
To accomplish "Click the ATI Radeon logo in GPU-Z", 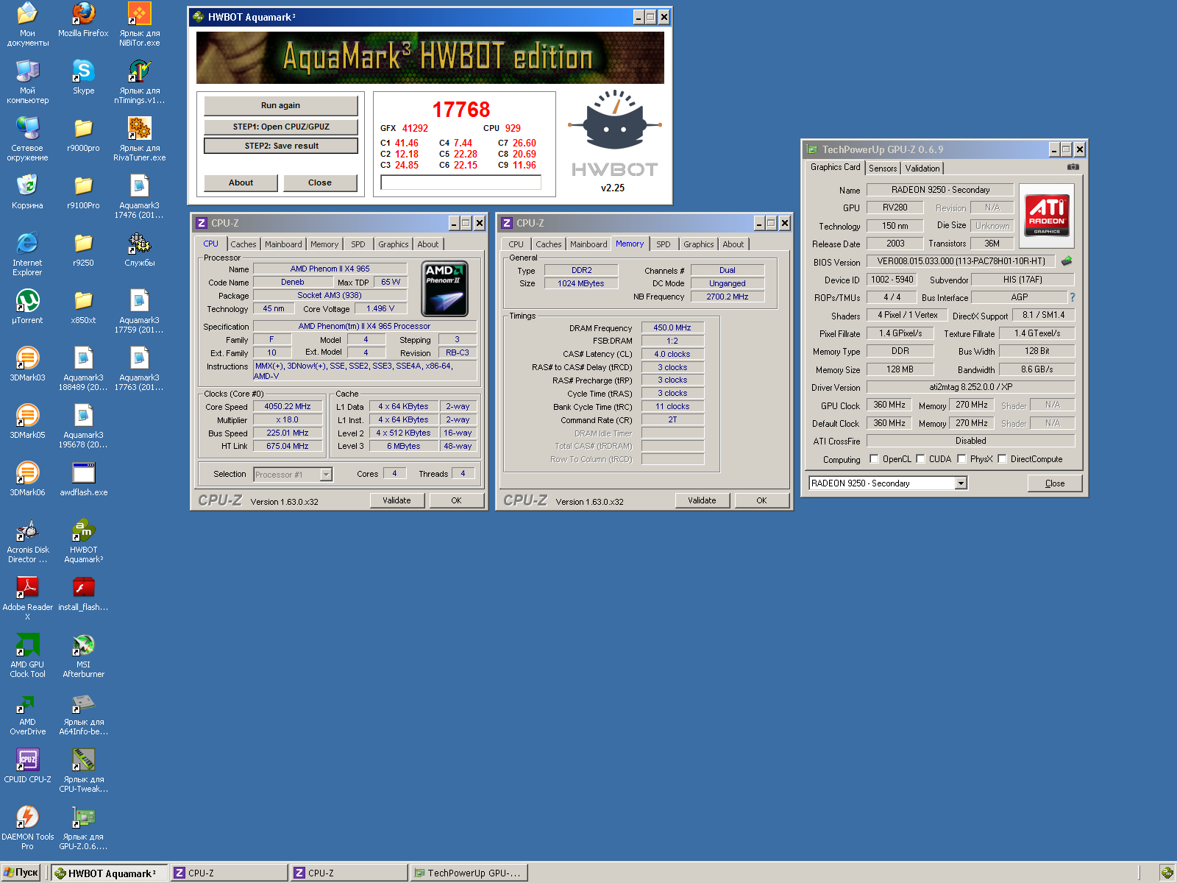I will [x=1047, y=216].
